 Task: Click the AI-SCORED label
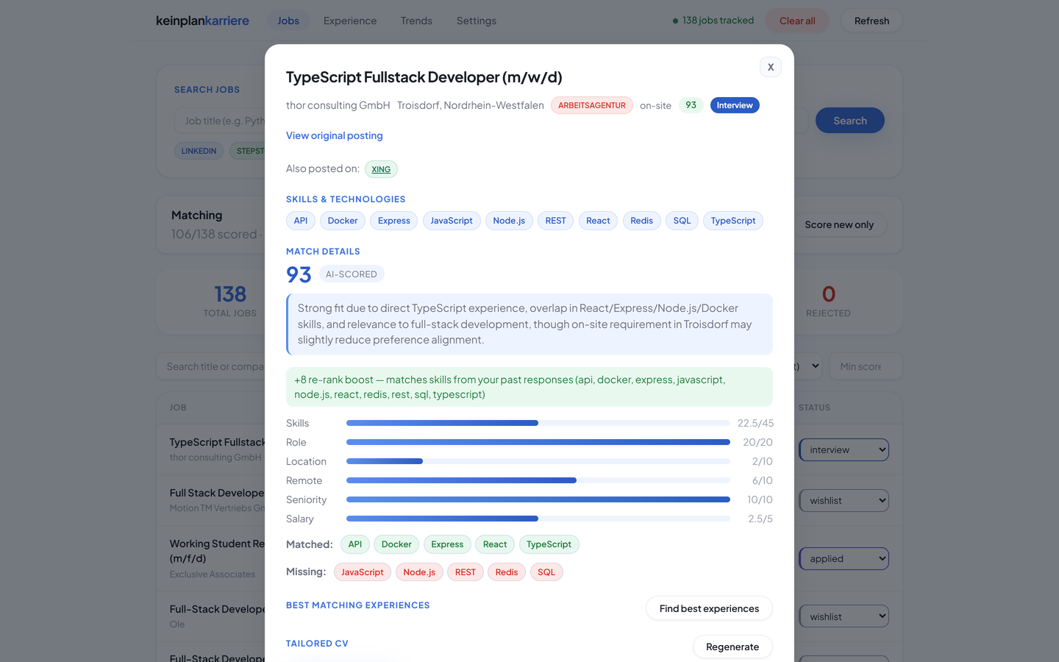(352, 274)
